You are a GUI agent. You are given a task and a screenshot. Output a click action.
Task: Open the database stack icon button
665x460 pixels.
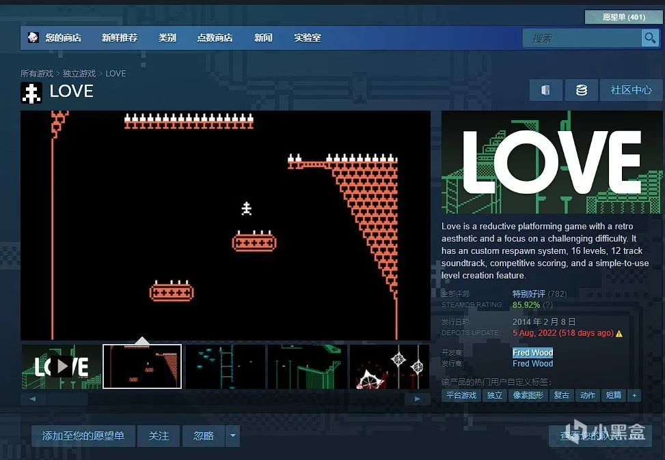click(x=581, y=90)
